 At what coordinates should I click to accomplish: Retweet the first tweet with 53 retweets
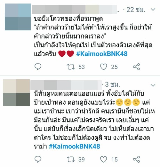pyautogui.click(x=71, y=67)
